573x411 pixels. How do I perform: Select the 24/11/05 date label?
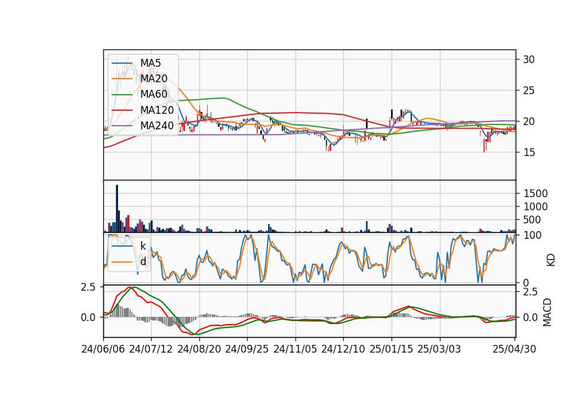(x=295, y=349)
